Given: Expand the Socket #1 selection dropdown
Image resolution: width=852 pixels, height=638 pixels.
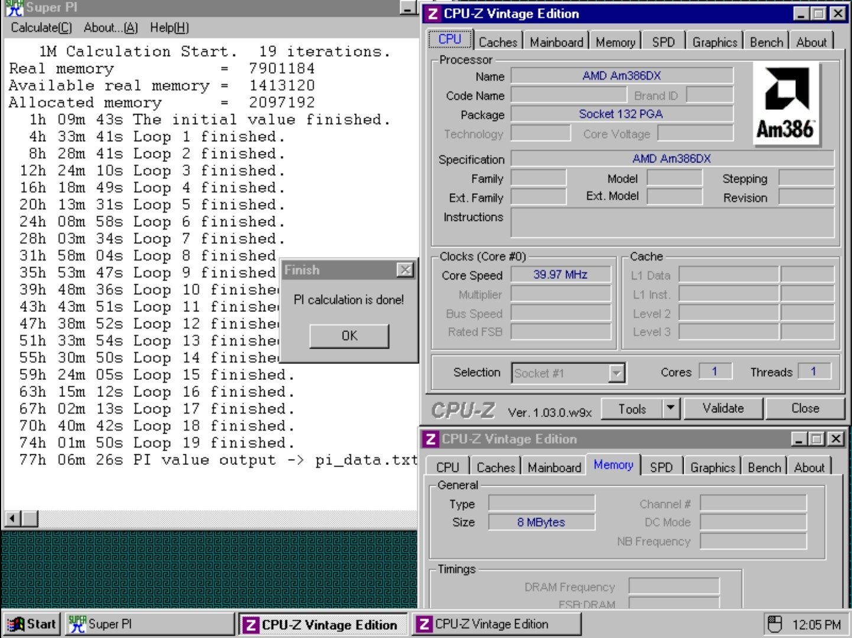Looking at the screenshot, I should point(616,373).
